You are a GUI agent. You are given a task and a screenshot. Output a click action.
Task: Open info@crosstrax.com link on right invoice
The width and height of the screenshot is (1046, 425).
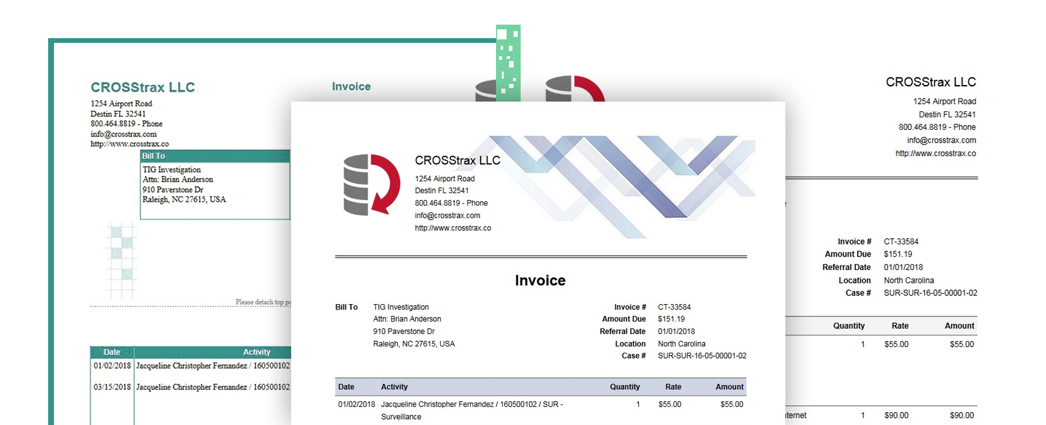tap(942, 140)
